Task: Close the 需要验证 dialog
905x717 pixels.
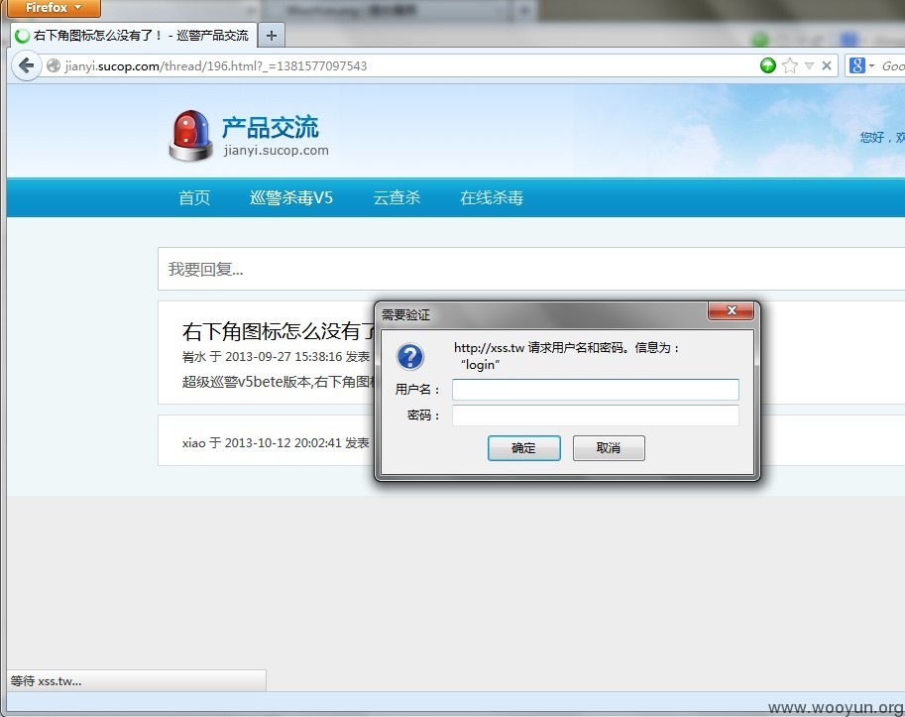Action: pos(732,310)
